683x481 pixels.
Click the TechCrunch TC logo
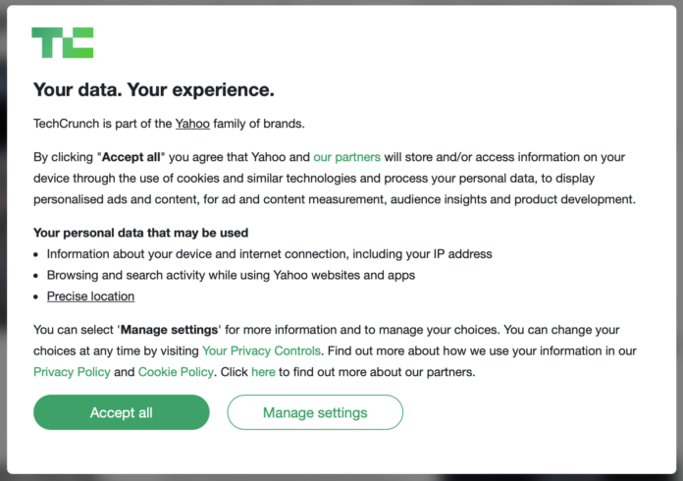[x=62, y=42]
